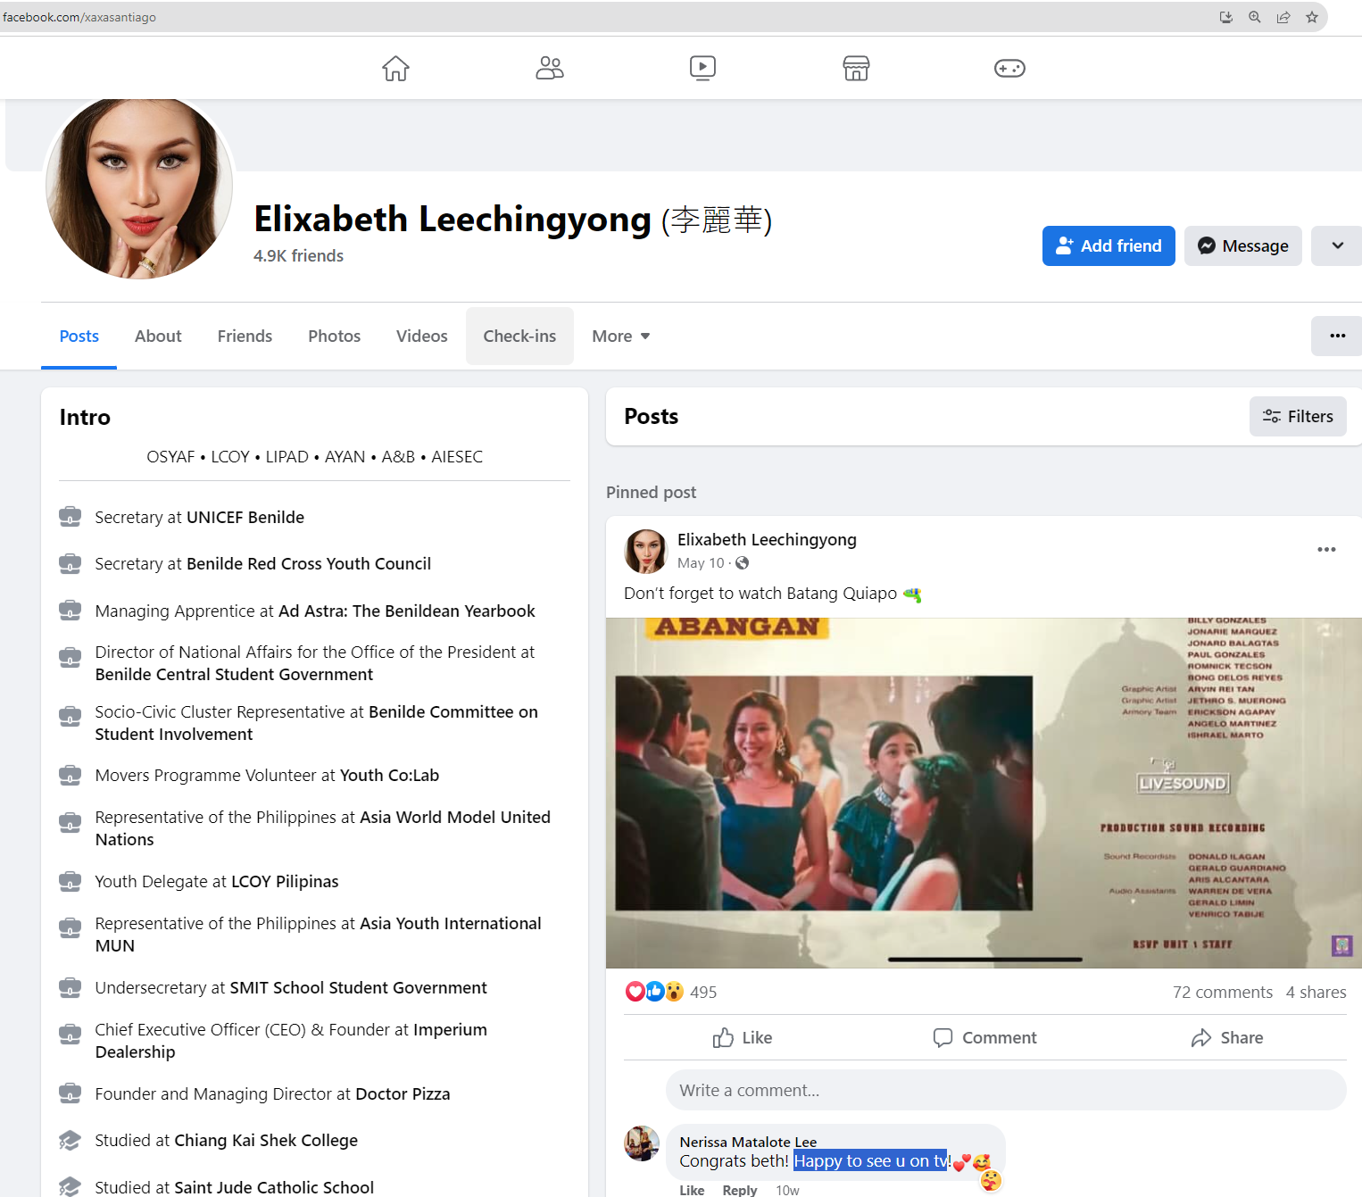1362x1197 pixels.
Task: Click the Share button on the post
Action: (x=1227, y=1037)
